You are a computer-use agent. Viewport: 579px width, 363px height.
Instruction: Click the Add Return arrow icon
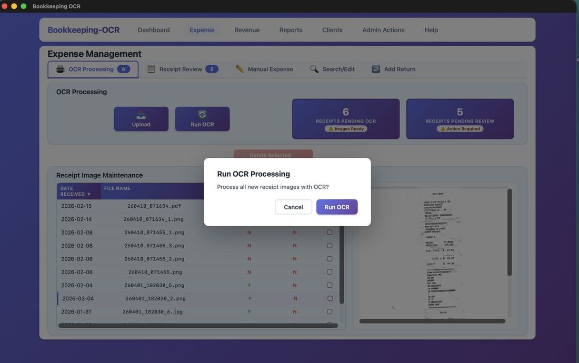(x=375, y=68)
